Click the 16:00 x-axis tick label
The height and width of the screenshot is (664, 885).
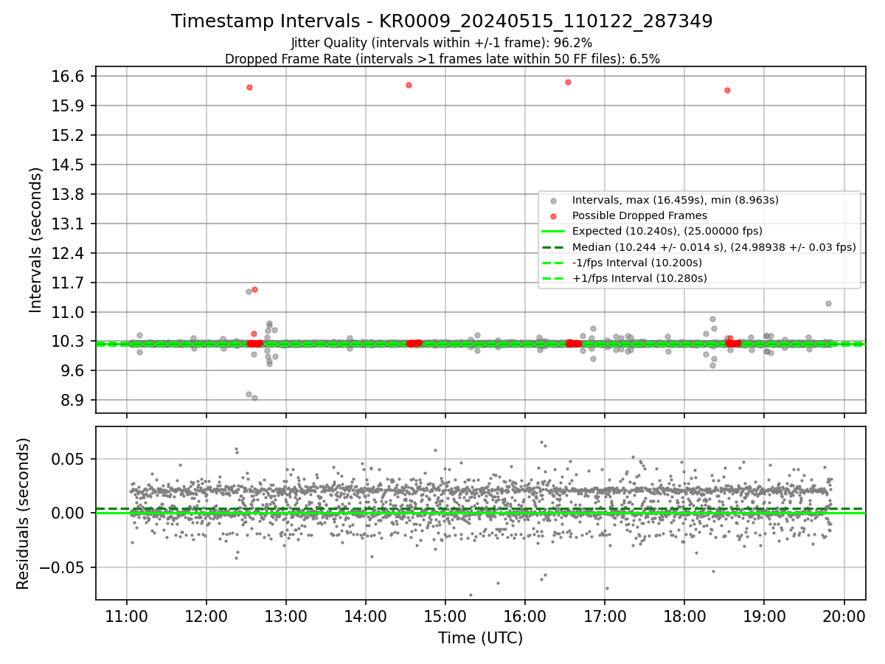525,615
